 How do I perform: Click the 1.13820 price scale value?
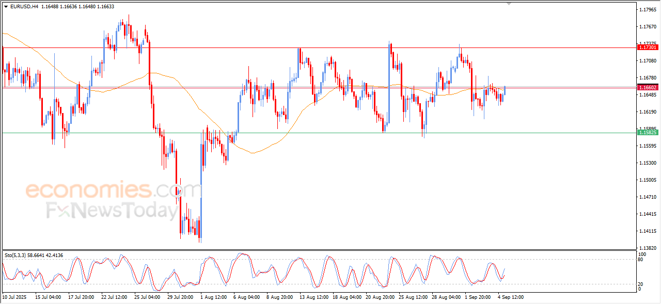coord(647,248)
